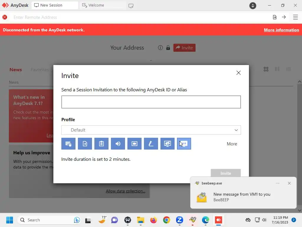This screenshot has width=302, height=227.
Task: Open the Windows Start menu
Action: (x=9, y=220)
